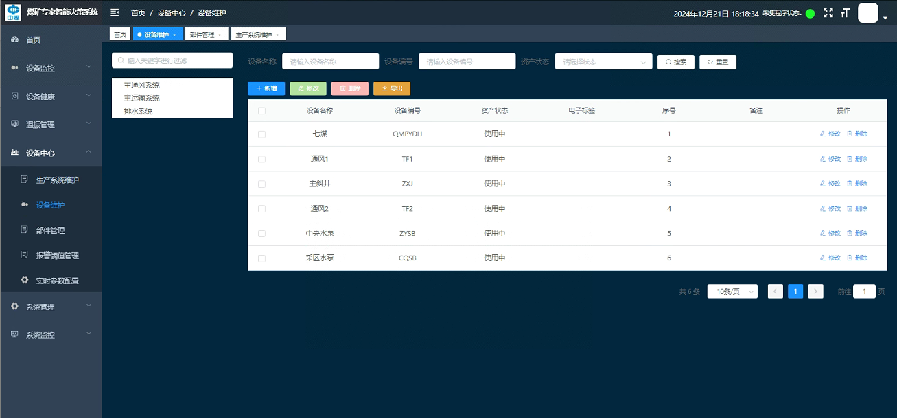Open 实时参数配置 via its gear icon
This screenshot has width=897, height=418.
[25, 280]
